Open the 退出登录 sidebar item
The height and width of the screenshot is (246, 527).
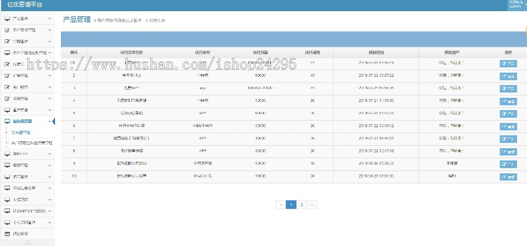[x=28, y=234]
